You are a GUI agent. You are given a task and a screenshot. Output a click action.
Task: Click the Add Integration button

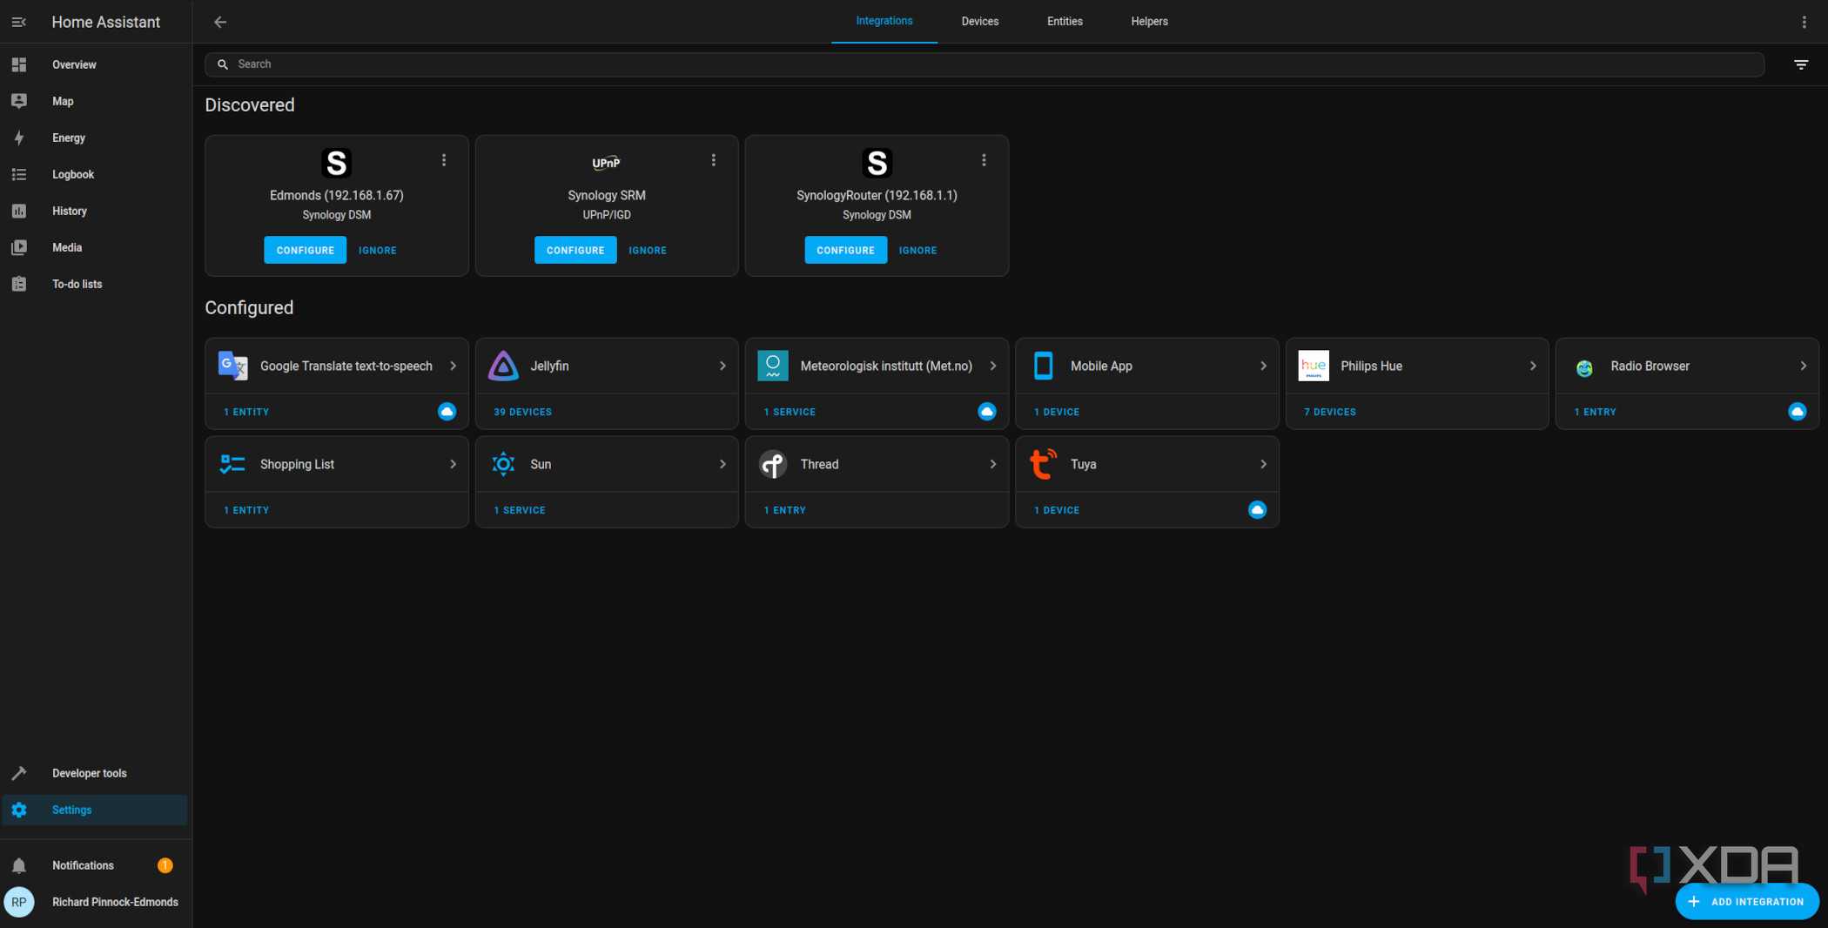1746,902
